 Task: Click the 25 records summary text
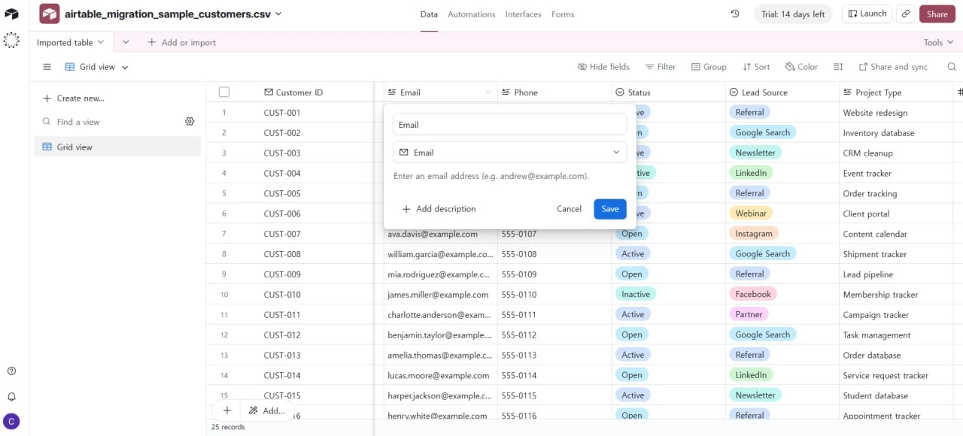228,427
